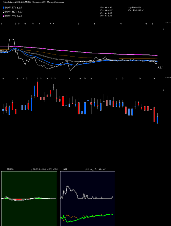Click the MACD (12,26,9) values text
Viewport: 171px width, 226px height.
pos(44,169)
